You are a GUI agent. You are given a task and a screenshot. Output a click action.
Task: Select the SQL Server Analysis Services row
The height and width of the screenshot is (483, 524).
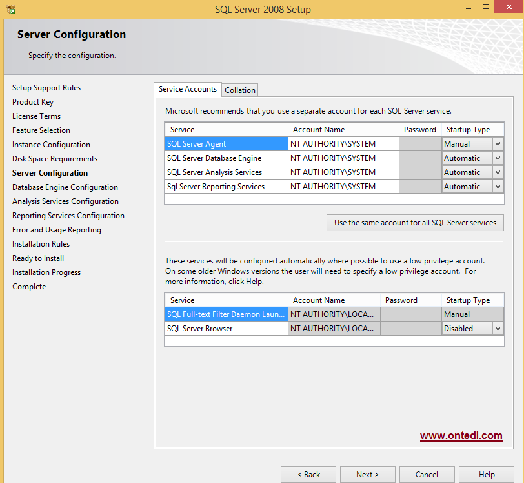[227, 172]
